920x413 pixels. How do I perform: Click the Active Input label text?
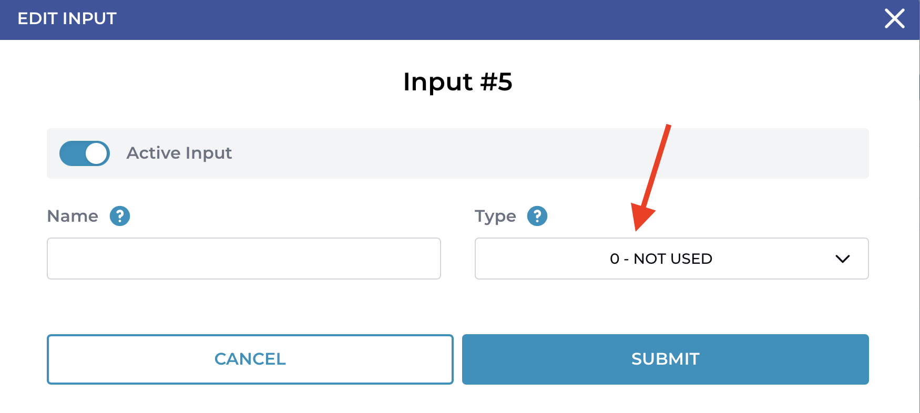[x=179, y=153]
